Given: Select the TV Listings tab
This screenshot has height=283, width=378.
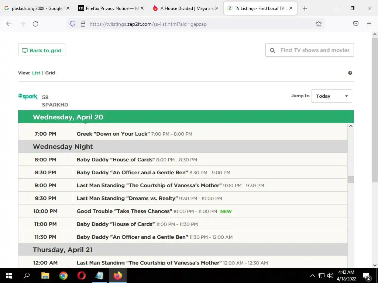Looking at the screenshot, I should point(260,8).
